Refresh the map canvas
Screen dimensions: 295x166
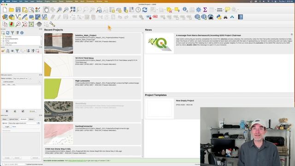[x=145, y=10]
